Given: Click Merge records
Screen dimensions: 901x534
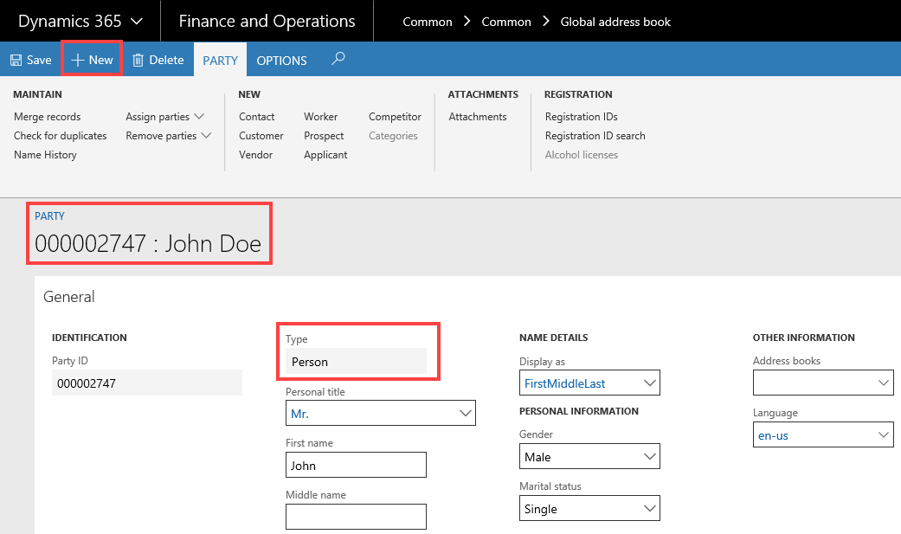Looking at the screenshot, I should point(47,117).
